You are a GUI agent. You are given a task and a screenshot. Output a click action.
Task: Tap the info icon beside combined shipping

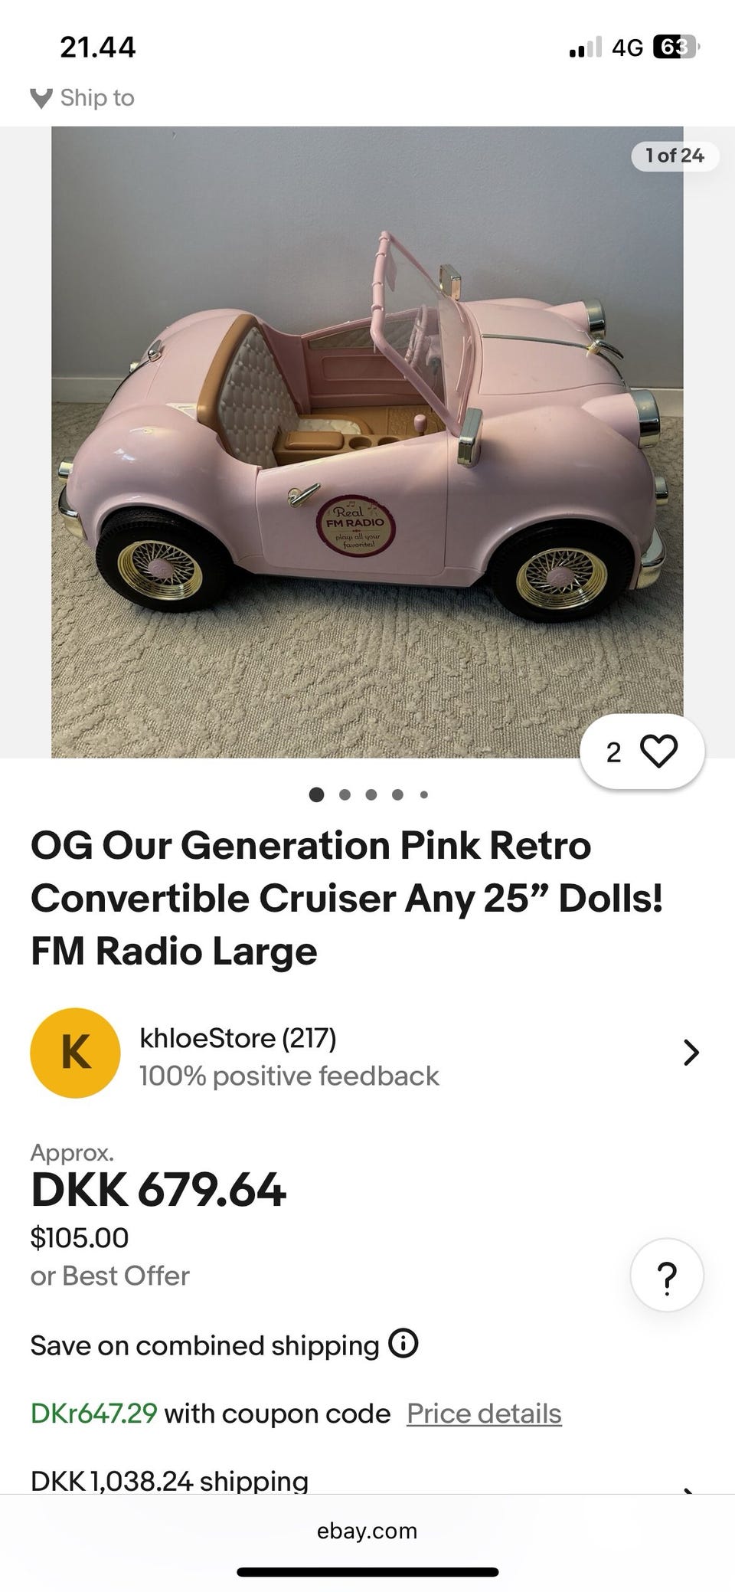[403, 1343]
